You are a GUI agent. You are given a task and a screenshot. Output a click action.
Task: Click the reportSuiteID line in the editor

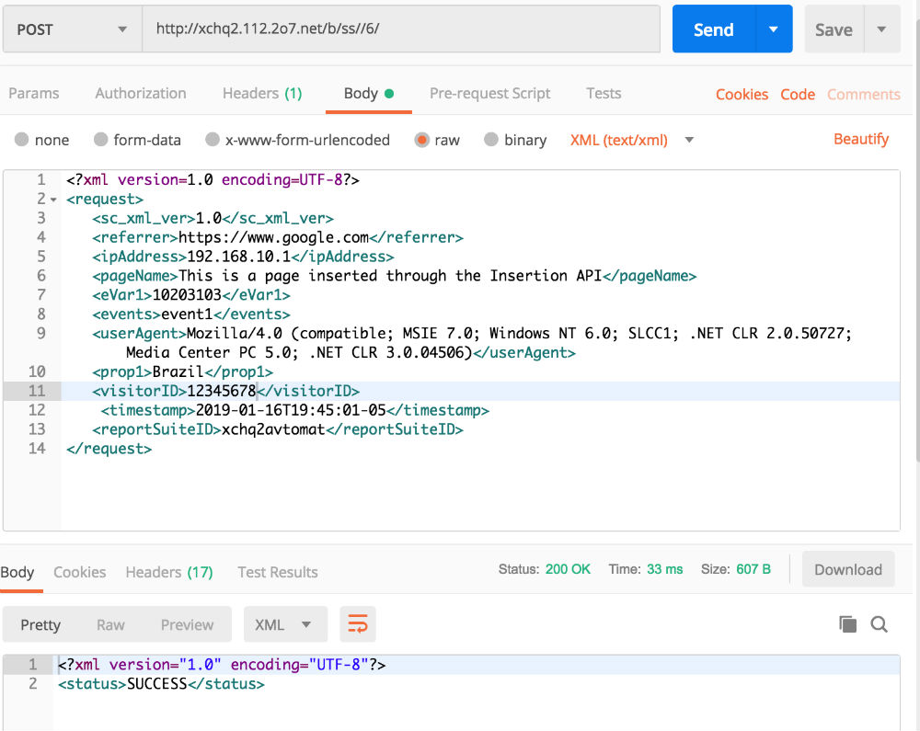tap(480, 429)
